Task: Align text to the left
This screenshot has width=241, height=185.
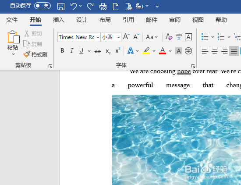Action: [205, 51]
